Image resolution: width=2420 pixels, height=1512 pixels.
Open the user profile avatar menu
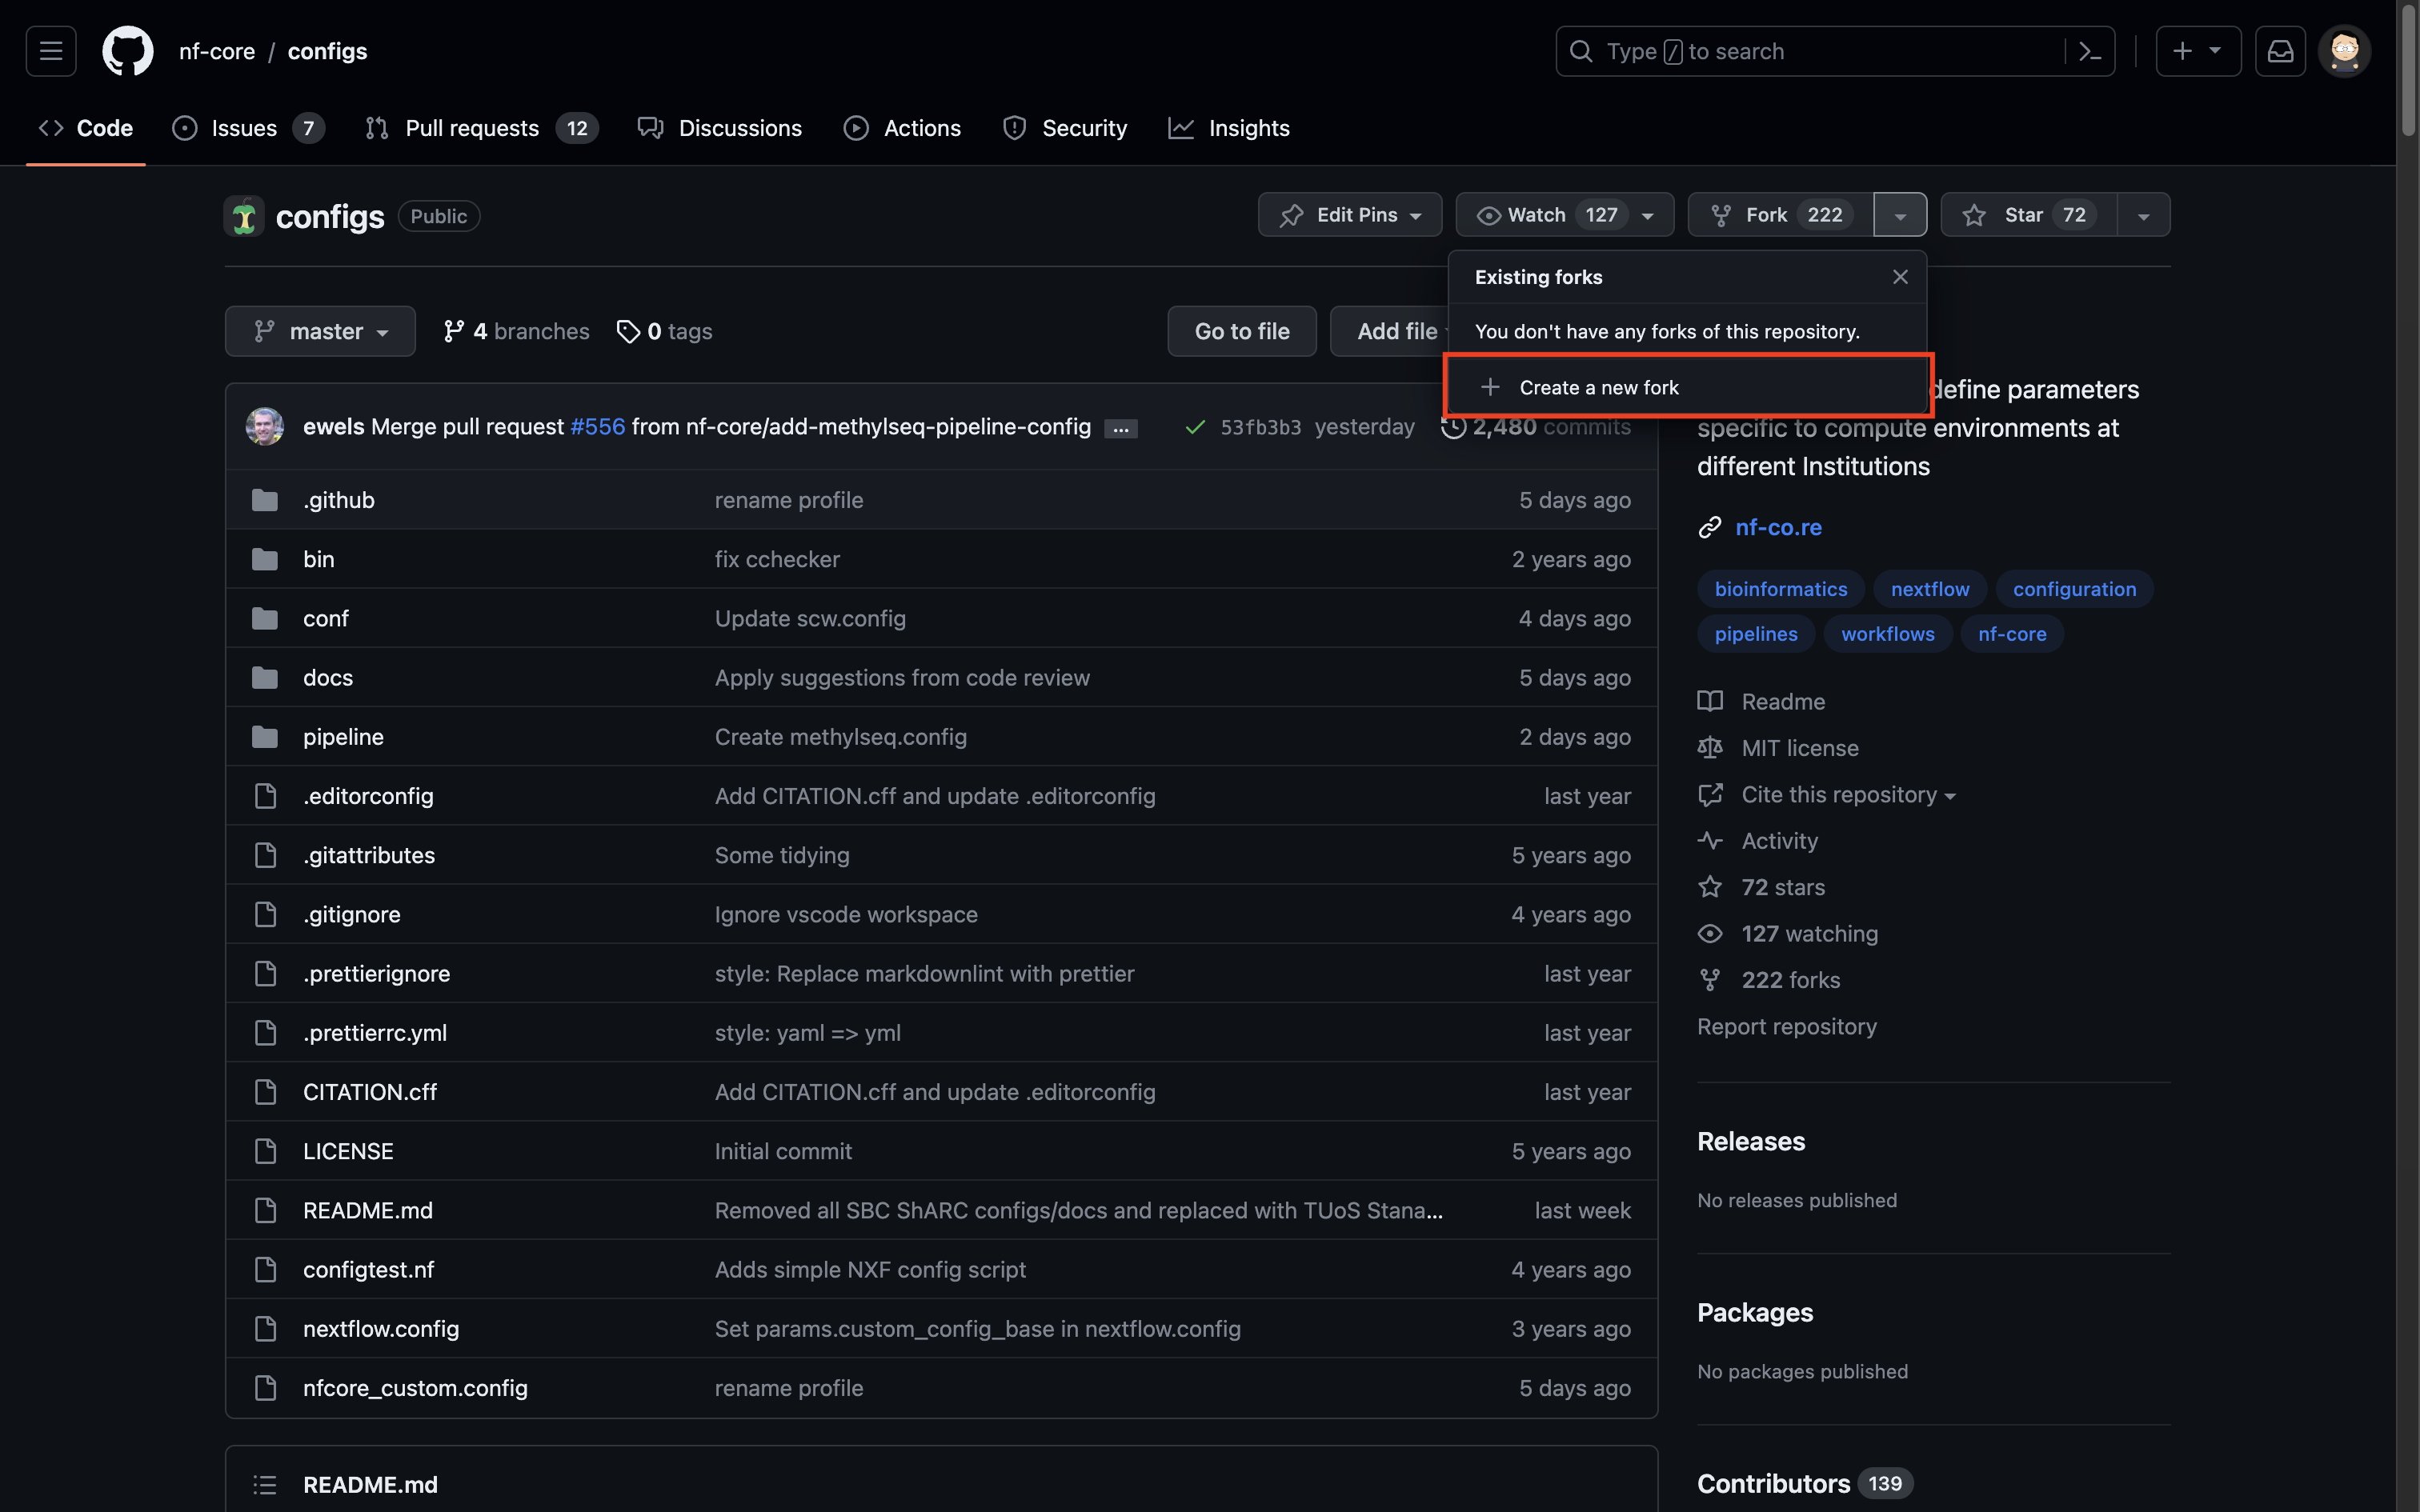pyautogui.click(x=2344, y=51)
